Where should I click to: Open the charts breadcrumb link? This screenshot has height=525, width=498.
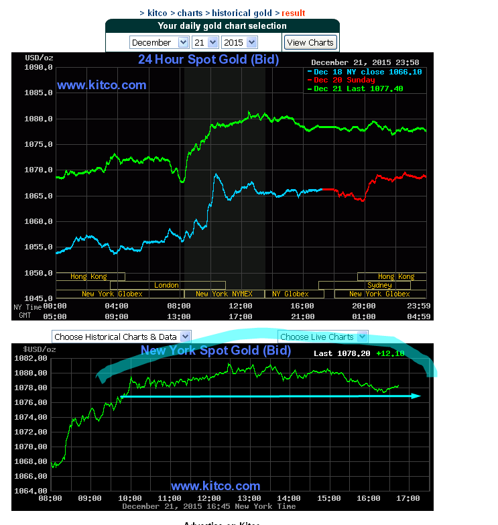190,13
